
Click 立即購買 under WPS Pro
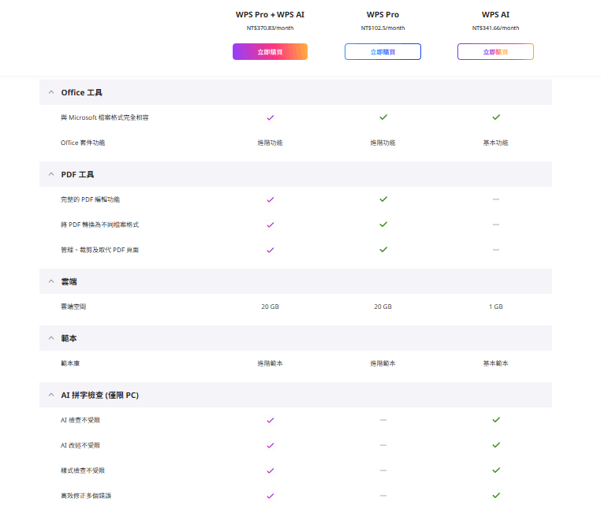pyautogui.click(x=383, y=52)
